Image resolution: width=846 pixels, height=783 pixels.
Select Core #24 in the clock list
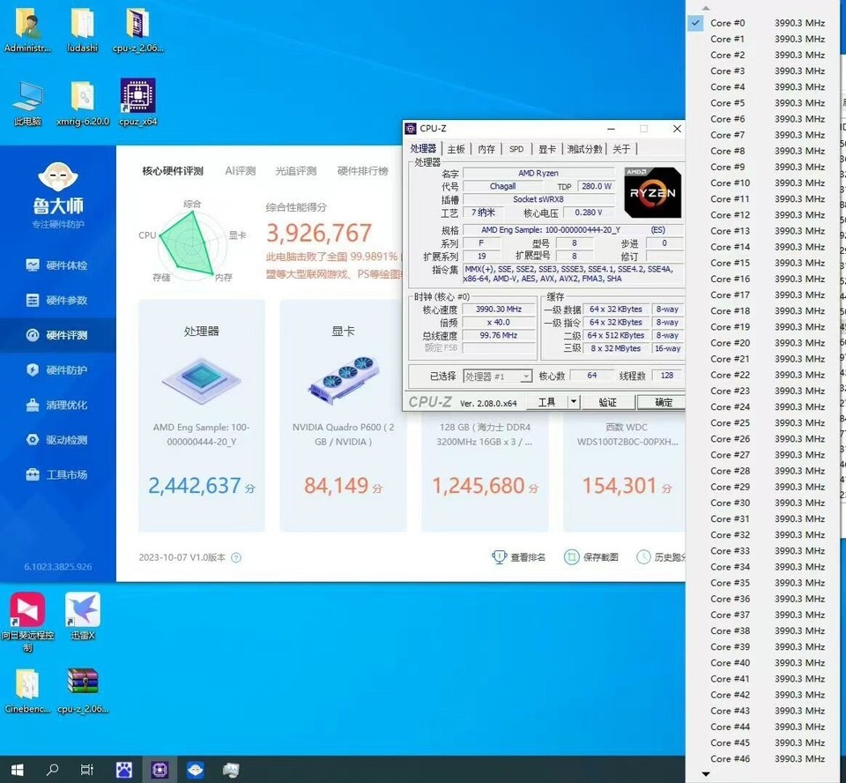tap(763, 406)
